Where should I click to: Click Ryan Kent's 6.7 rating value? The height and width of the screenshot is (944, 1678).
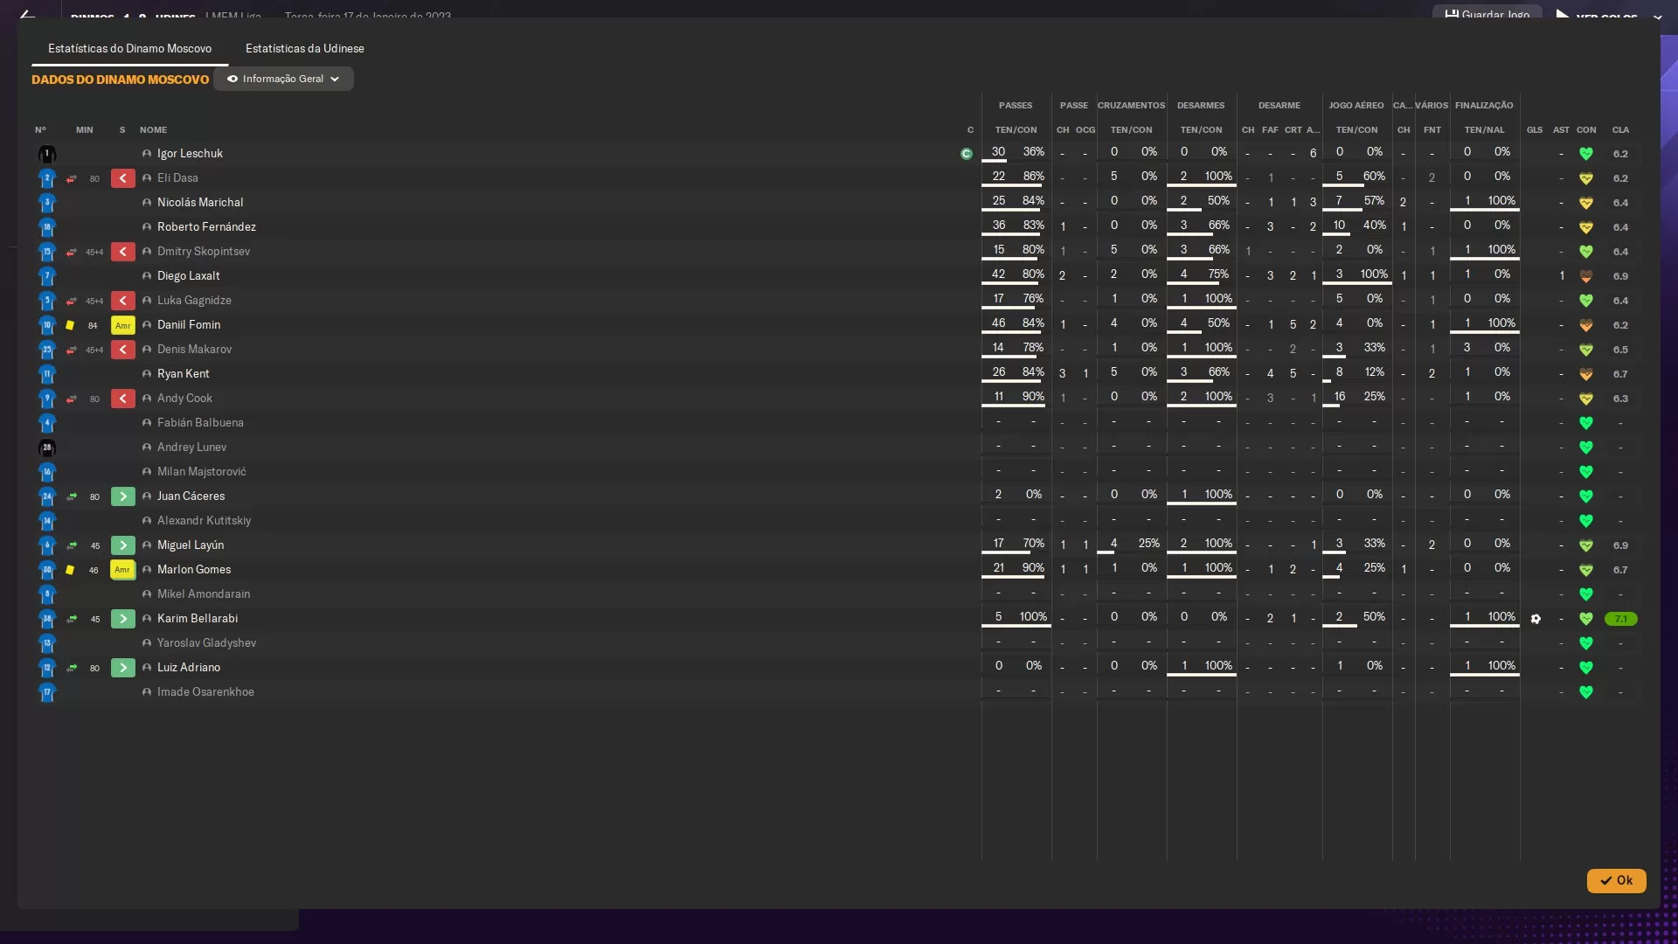point(1620,374)
